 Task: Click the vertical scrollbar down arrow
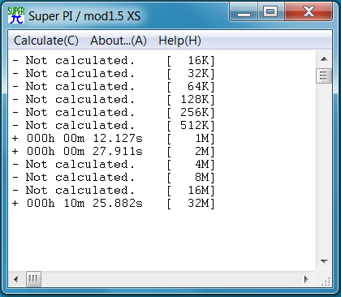324,261
